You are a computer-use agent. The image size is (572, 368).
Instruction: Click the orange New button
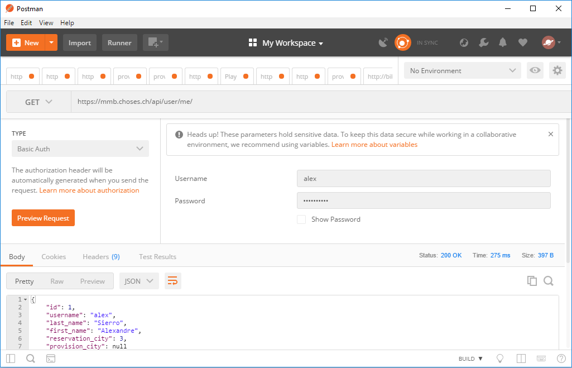click(x=26, y=42)
